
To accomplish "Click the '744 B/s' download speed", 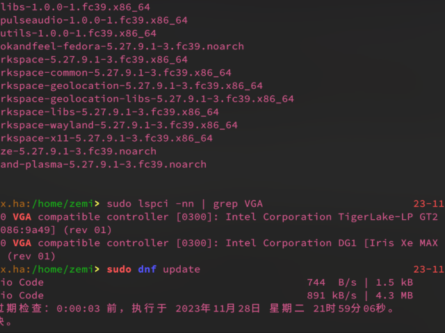I will coord(330,282).
